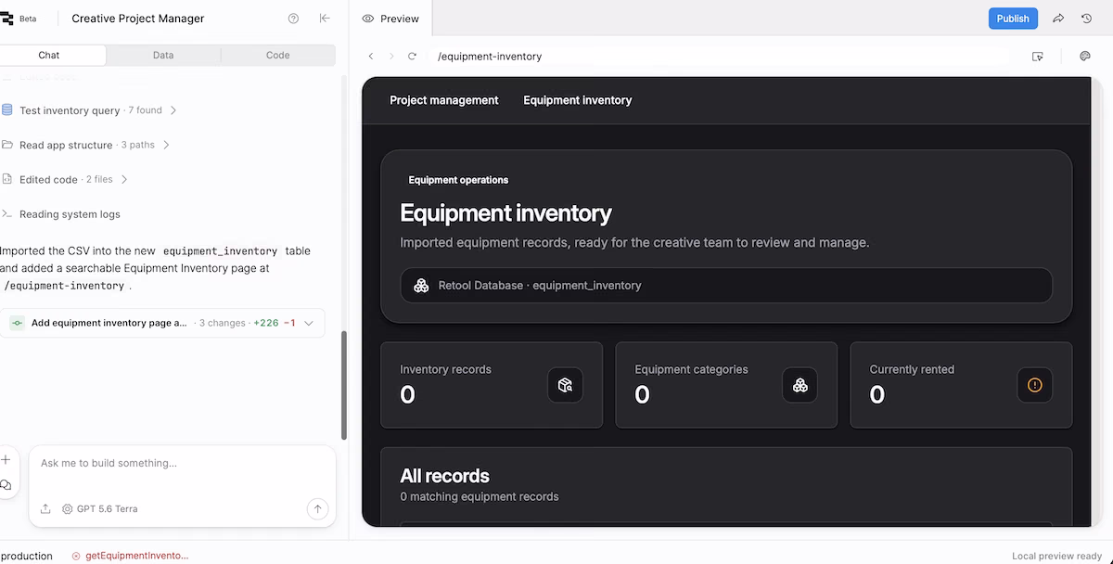
Task: Click the Equipment operations label
Action: (458, 180)
